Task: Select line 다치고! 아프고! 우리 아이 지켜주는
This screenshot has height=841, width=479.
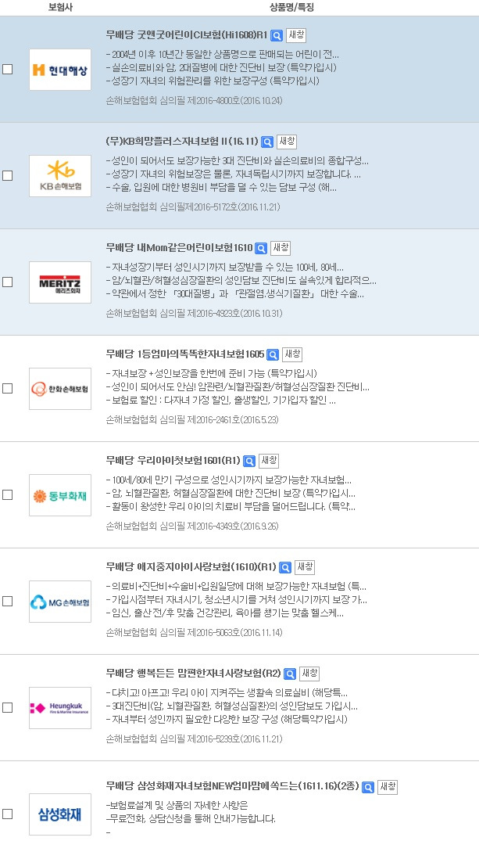Action: point(227,692)
